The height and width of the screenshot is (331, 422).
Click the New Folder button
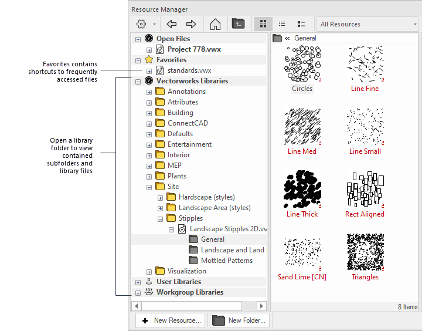coord(240,320)
